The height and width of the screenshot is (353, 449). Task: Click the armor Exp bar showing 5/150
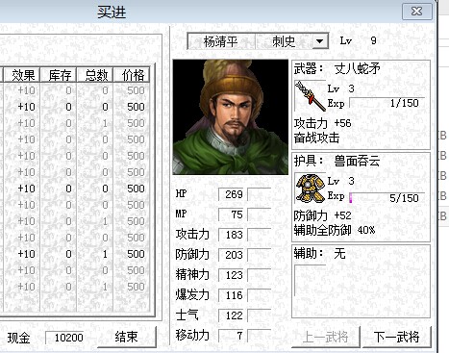tap(387, 197)
